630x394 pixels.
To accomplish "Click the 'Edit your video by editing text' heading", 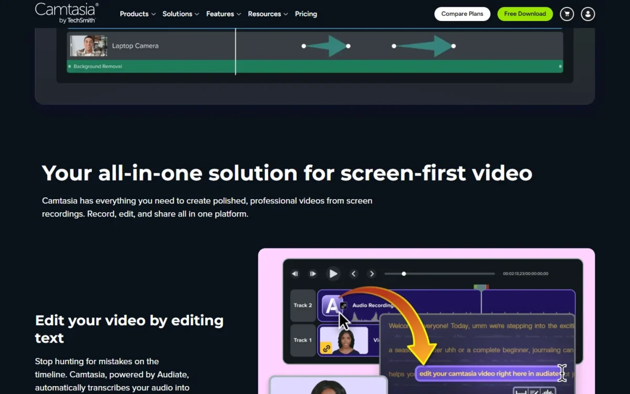I will [x=129, y=329].
